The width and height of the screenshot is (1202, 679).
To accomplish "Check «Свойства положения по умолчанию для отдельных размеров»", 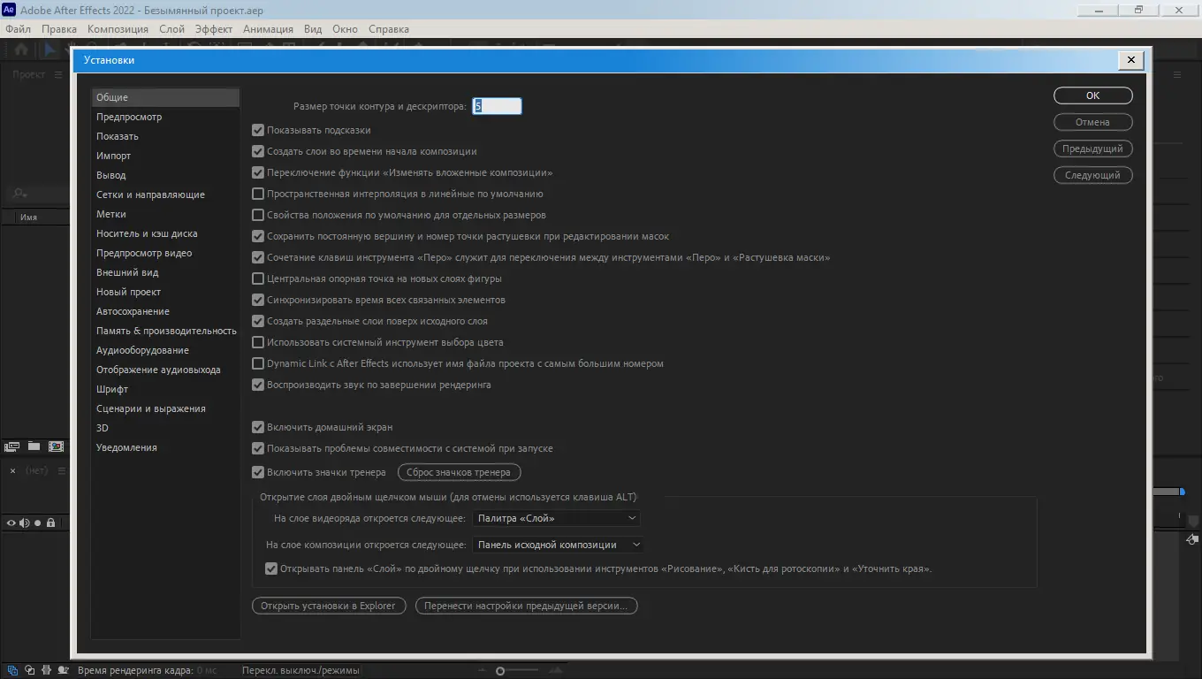I will click(258, 215).
